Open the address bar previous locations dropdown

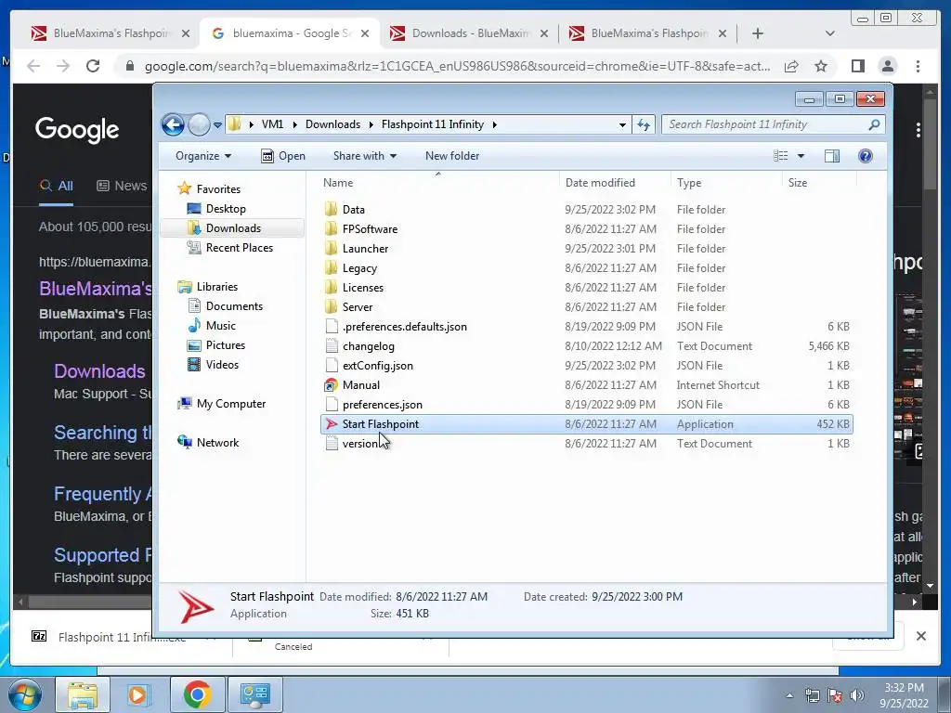click(622, 125)
